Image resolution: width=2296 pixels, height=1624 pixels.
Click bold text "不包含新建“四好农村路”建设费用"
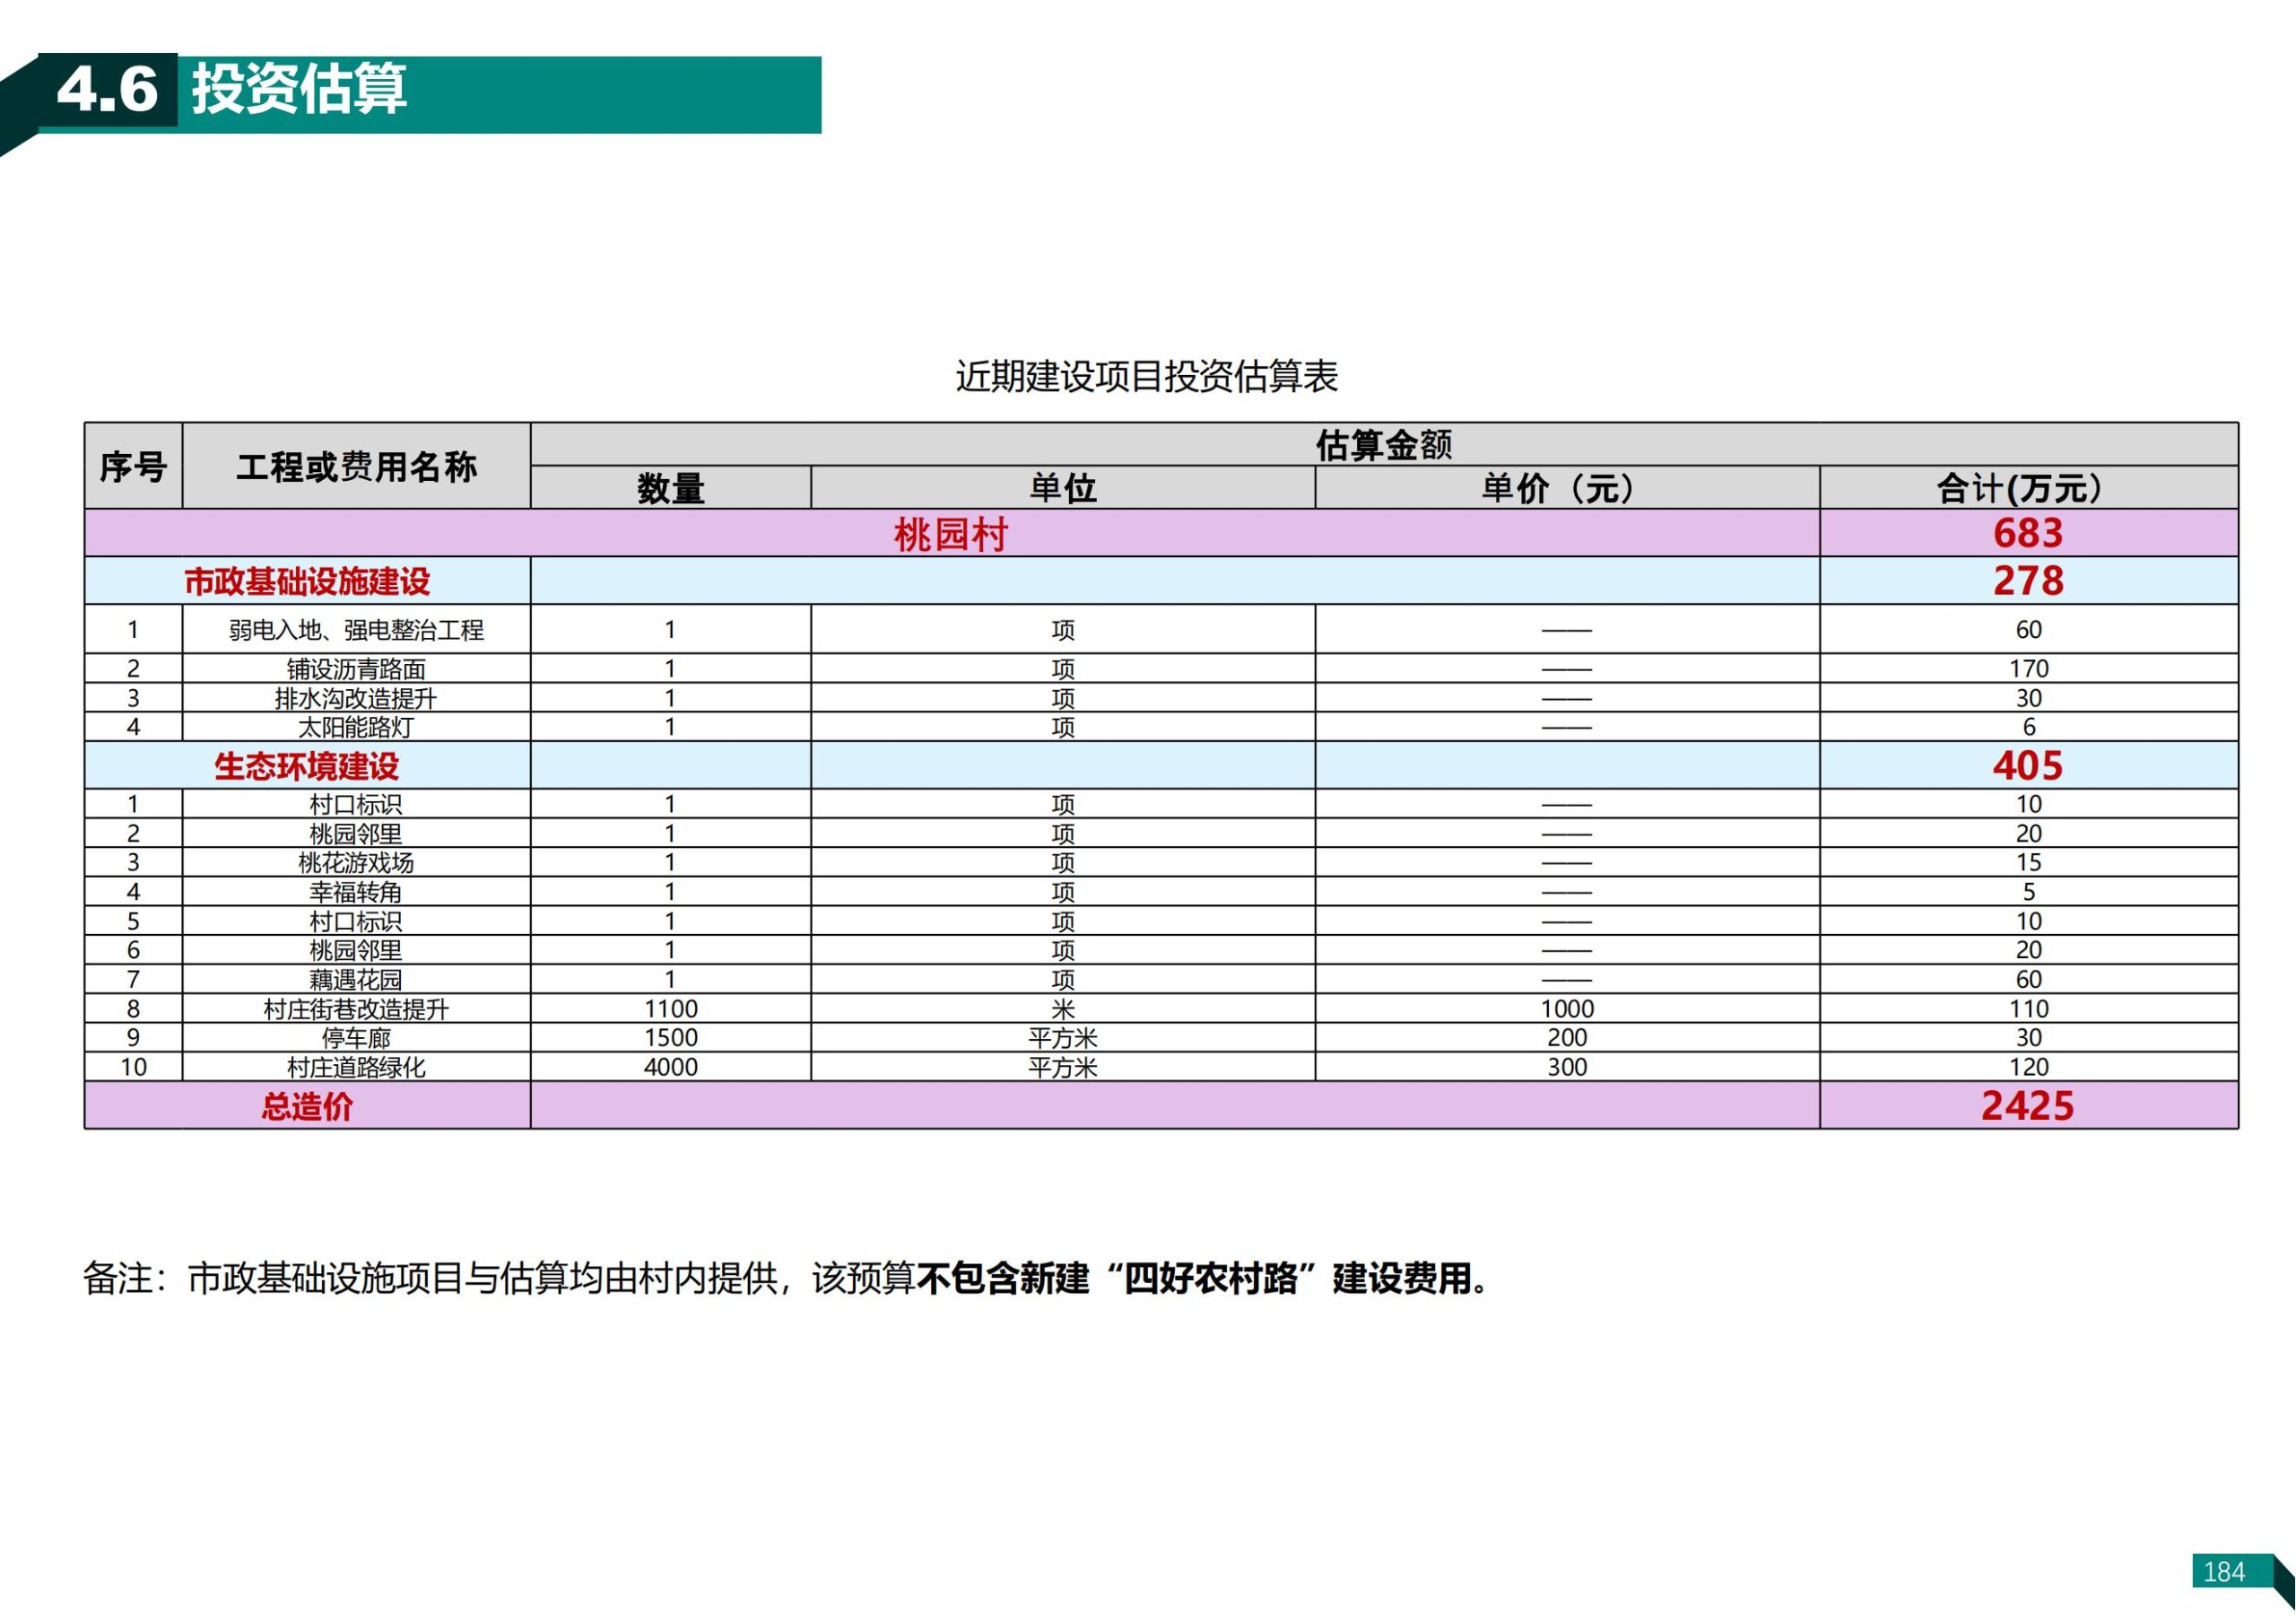click(x=1195, y=1279)
